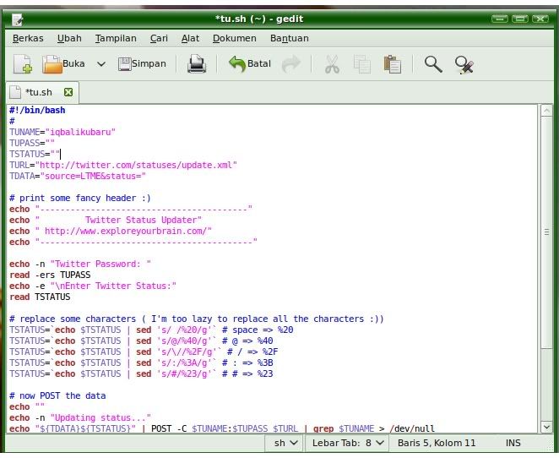Click the POST -C $TUNAME:$TUPASS line

point(222,428)
